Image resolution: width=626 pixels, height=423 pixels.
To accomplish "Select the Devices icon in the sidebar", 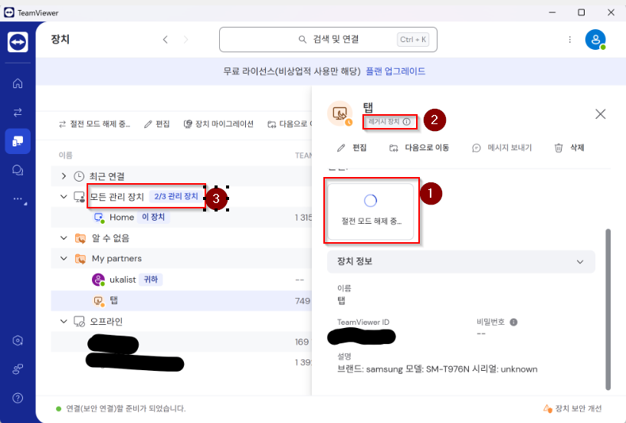I will coord(18,141).
